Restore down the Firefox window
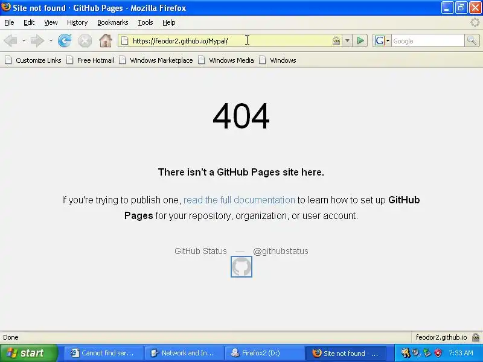Image resolution: width=483 pixels, height=362 pixels. coord(461,8)
